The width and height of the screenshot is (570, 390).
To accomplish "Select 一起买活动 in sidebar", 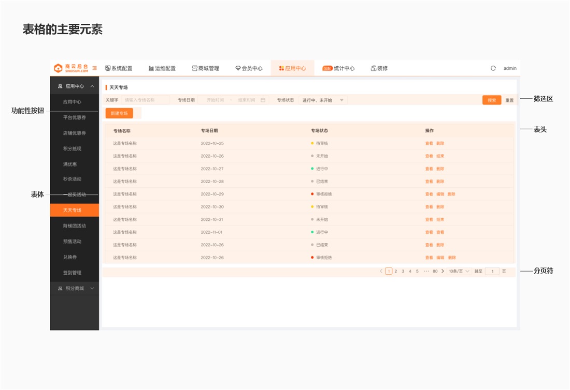I will (74, 194).
